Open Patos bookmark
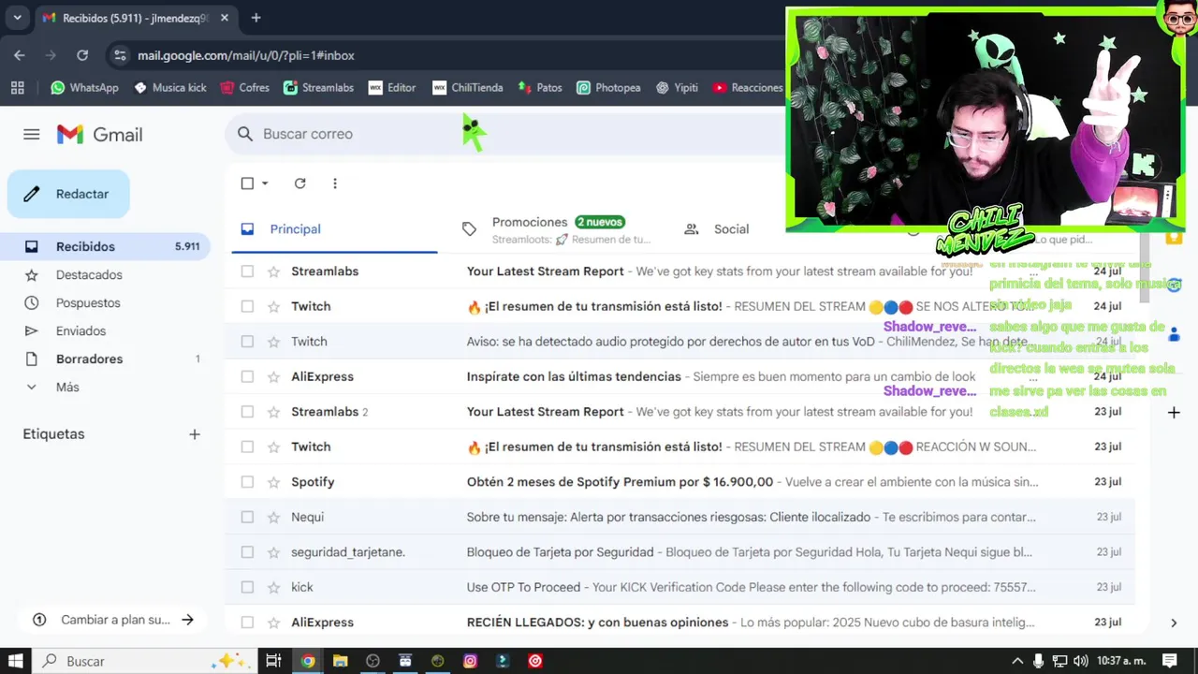The width and height of the screenshot is (1198, 674). click(540, 87)
